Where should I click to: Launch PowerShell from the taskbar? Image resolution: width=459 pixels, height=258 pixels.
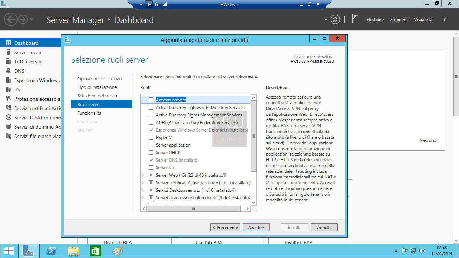tap(51, 251)
